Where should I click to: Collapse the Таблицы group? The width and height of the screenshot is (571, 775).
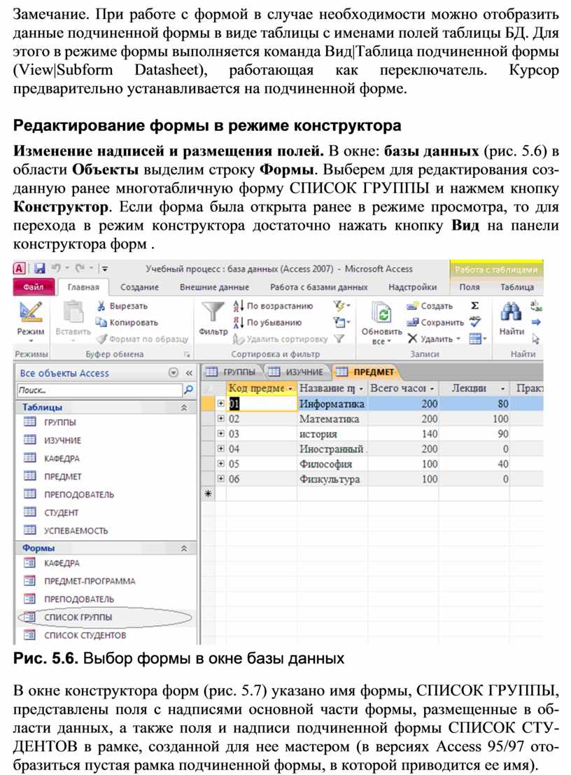[184, 407]
